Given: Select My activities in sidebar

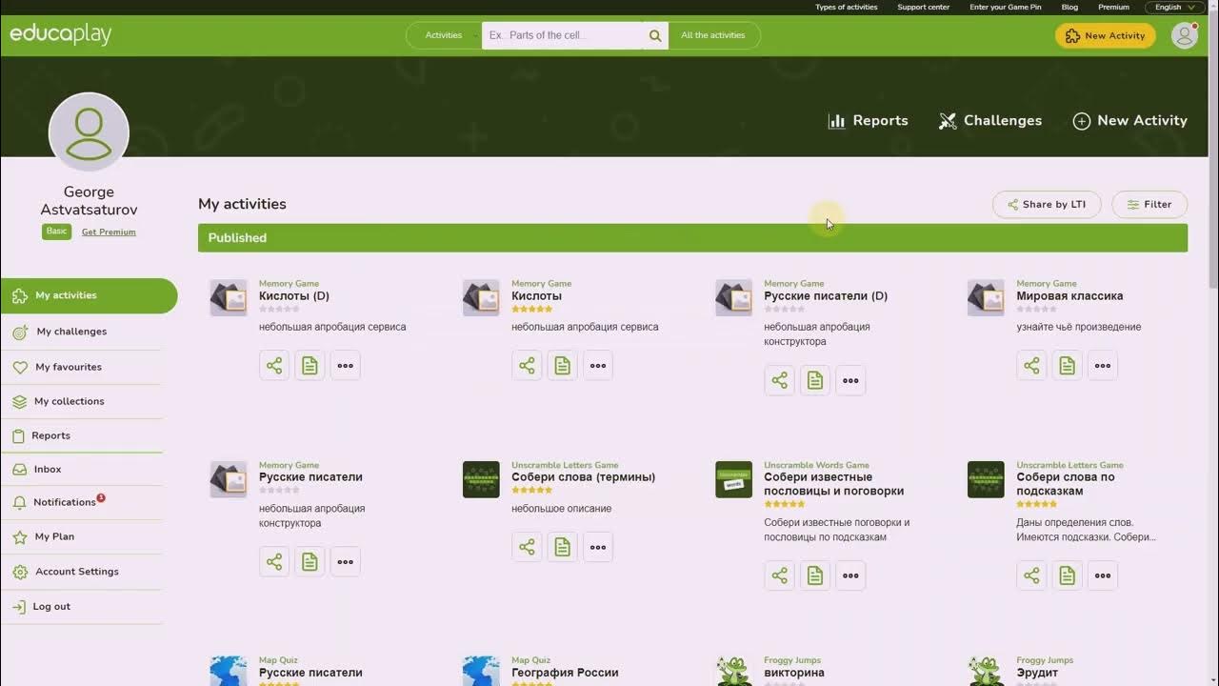Looking at the screenshot, I should tap(89, 295).
